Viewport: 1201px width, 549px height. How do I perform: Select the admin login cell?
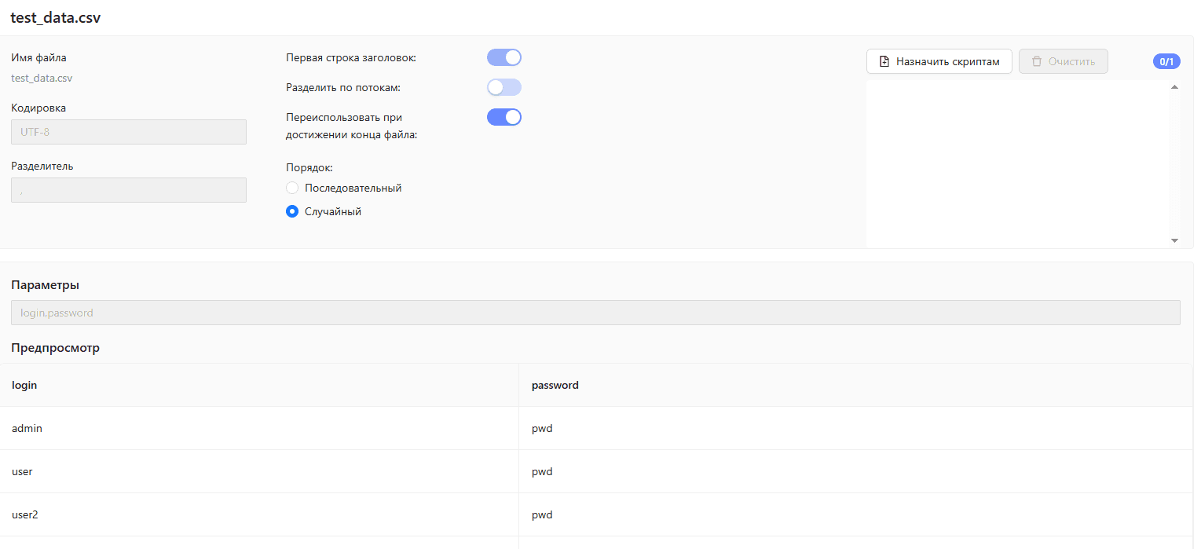click(259, 428)
